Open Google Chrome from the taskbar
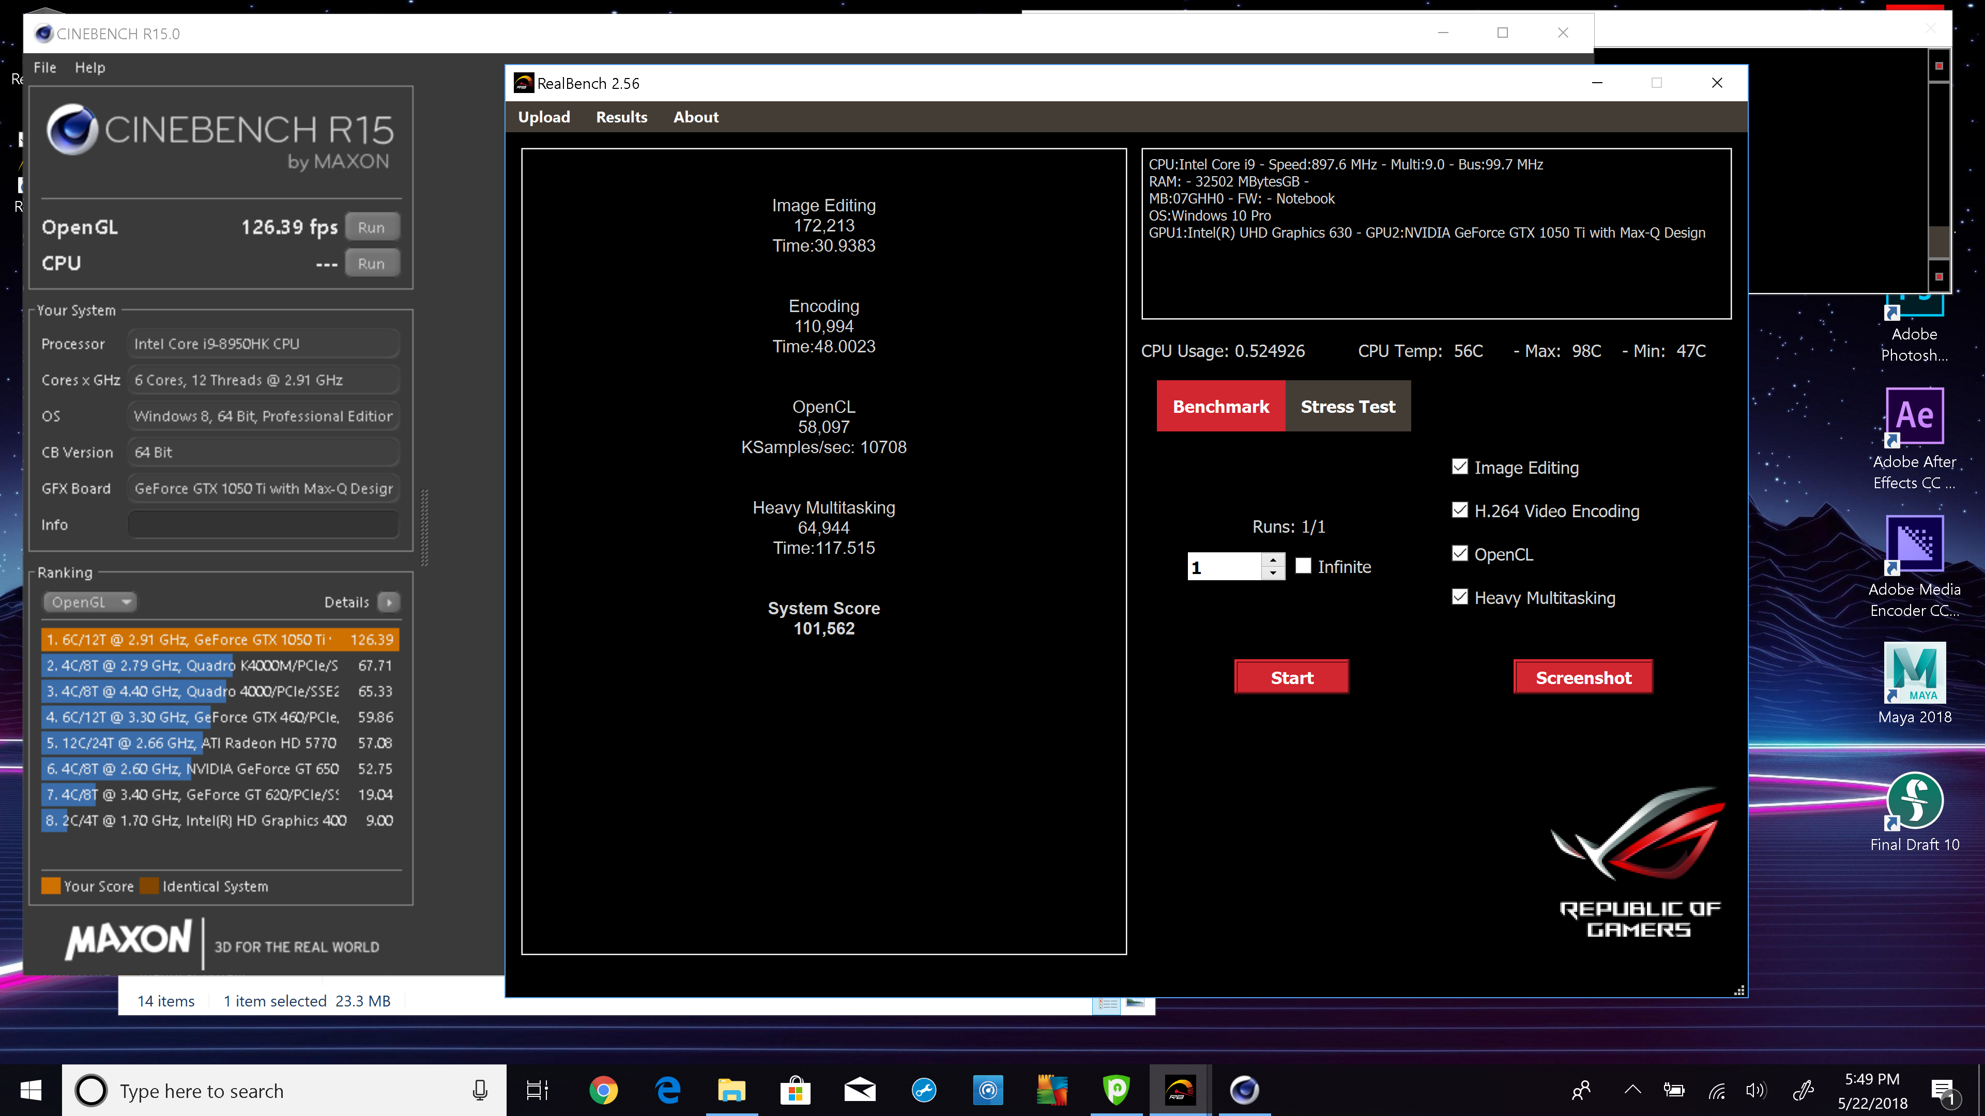Image resolution: width=1985 pixels, height=1116 pixels. [x=603, y=1090]
